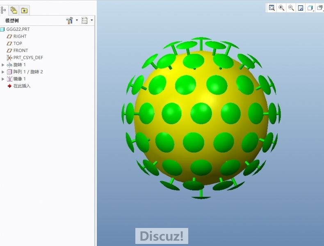Click the Repaint icon
The height and width of the screenshot is (246, 324).
pos(301,8)
